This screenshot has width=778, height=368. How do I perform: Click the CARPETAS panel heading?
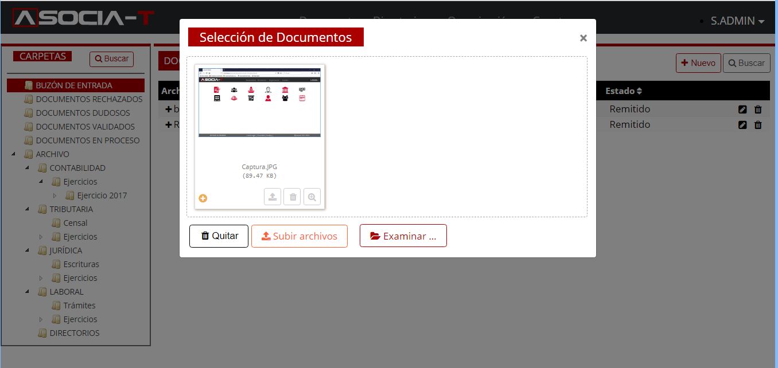click(42, 56)
